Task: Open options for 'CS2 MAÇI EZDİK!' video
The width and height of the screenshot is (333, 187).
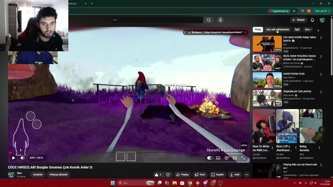Action: (x=321, y=38)
